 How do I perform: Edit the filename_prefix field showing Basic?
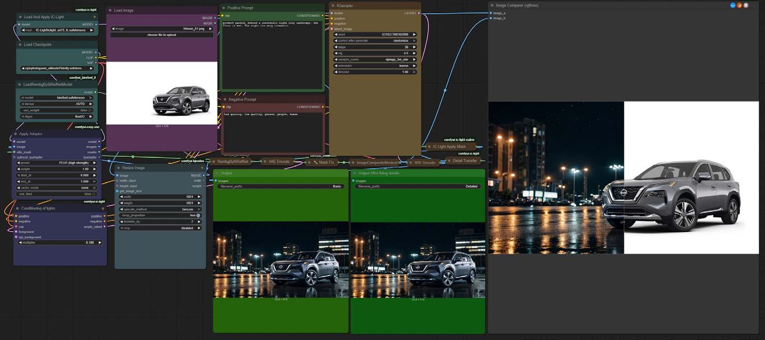280,186
